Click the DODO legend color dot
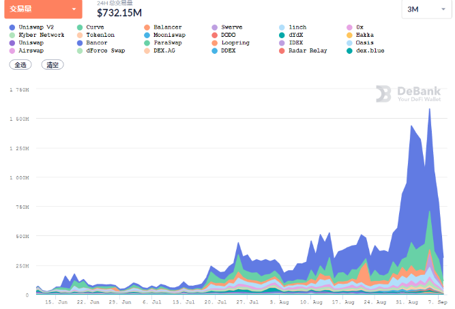The height and width of the screenshot is (309, 455). coord(215,35)
